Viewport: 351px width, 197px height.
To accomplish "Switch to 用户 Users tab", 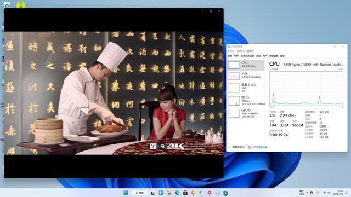I will (x=265, y=56).
